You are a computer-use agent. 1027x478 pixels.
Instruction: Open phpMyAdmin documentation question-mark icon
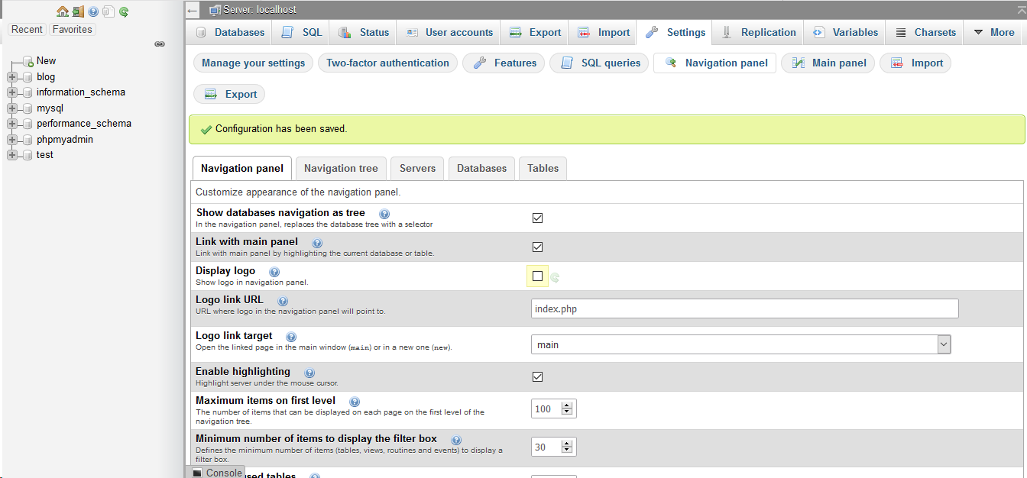(x=93, y=11)
